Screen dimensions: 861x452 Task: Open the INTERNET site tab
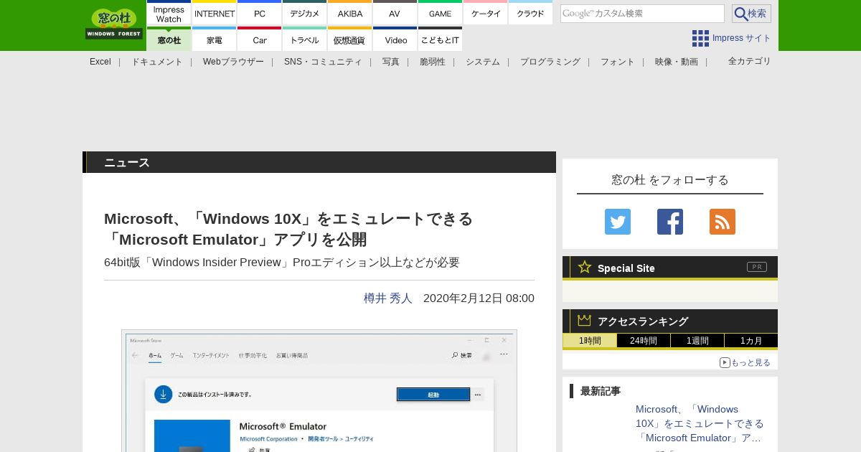215,14
